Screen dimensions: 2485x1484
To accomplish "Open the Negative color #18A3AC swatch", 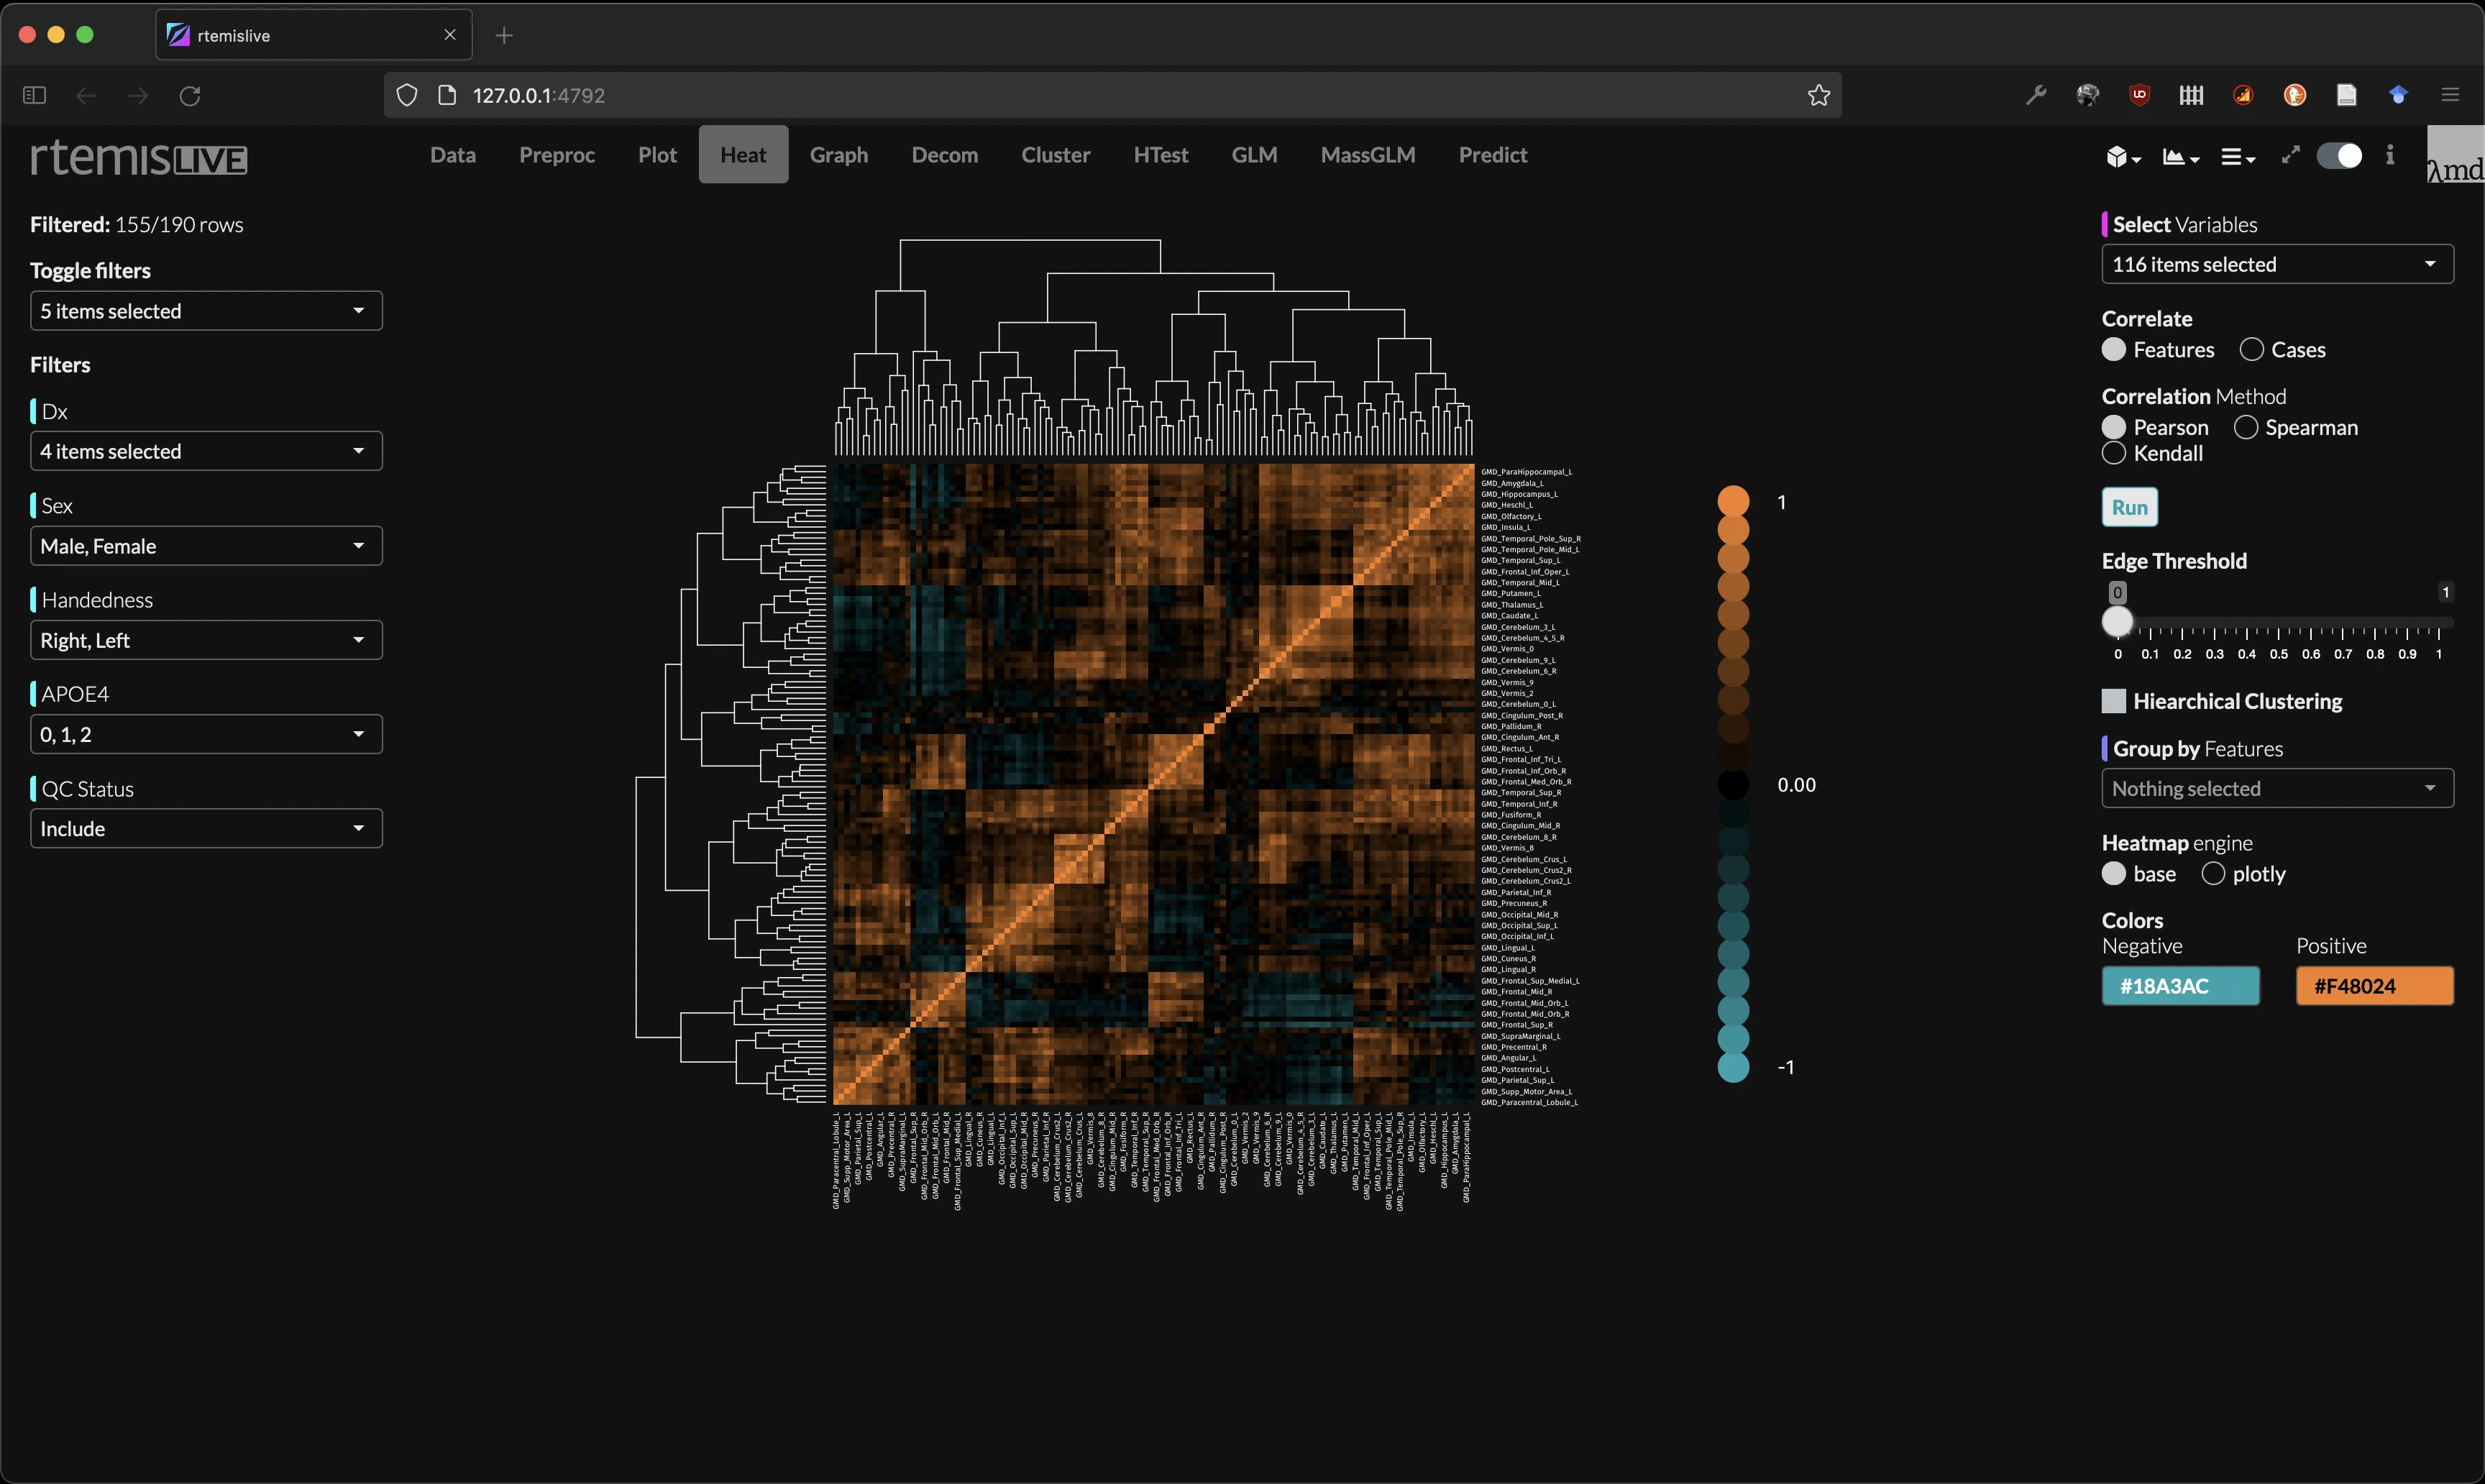I will pos(2180,986).
